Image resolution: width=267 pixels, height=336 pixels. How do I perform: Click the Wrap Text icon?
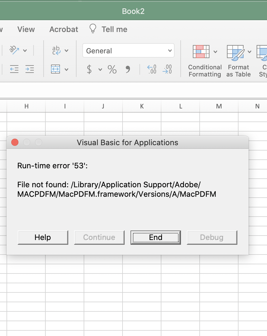tap(56, 50)
